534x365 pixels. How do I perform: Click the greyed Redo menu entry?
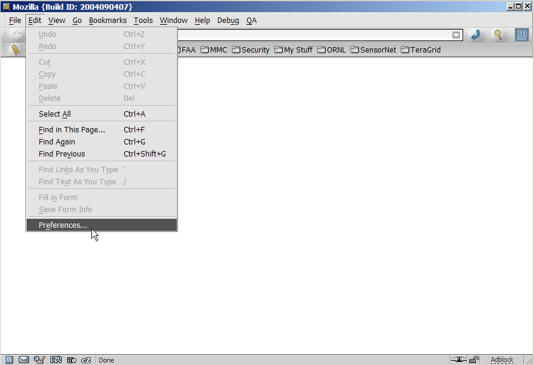[x=102, y=46]
